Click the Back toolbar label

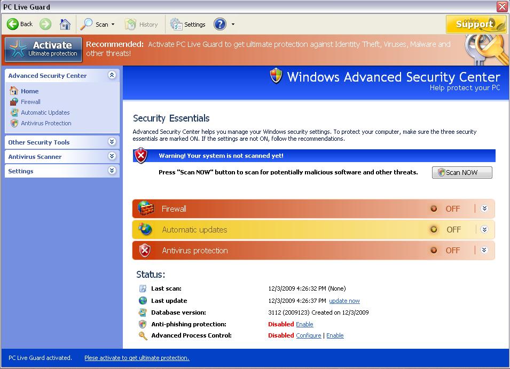[26, 24]
